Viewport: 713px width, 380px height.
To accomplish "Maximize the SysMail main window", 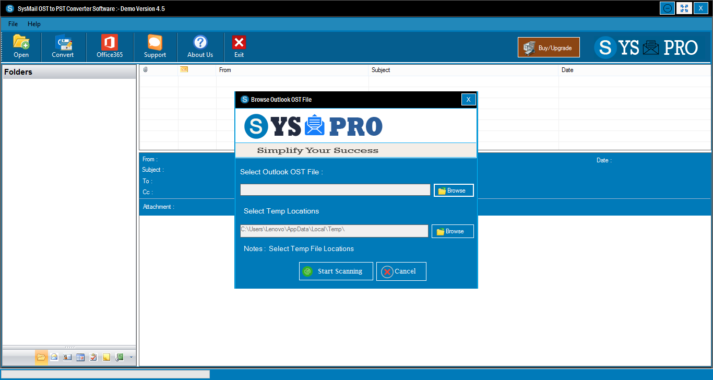I will point(684,8).
